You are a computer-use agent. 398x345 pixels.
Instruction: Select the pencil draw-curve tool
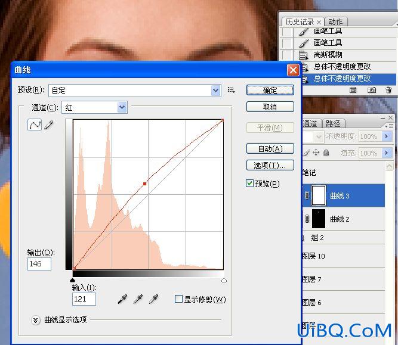tap(49, 125)
